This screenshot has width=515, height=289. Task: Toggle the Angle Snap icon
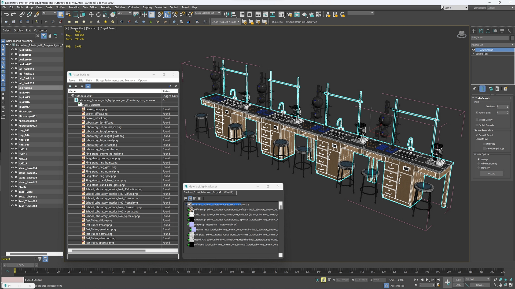[x=167, y=14]
